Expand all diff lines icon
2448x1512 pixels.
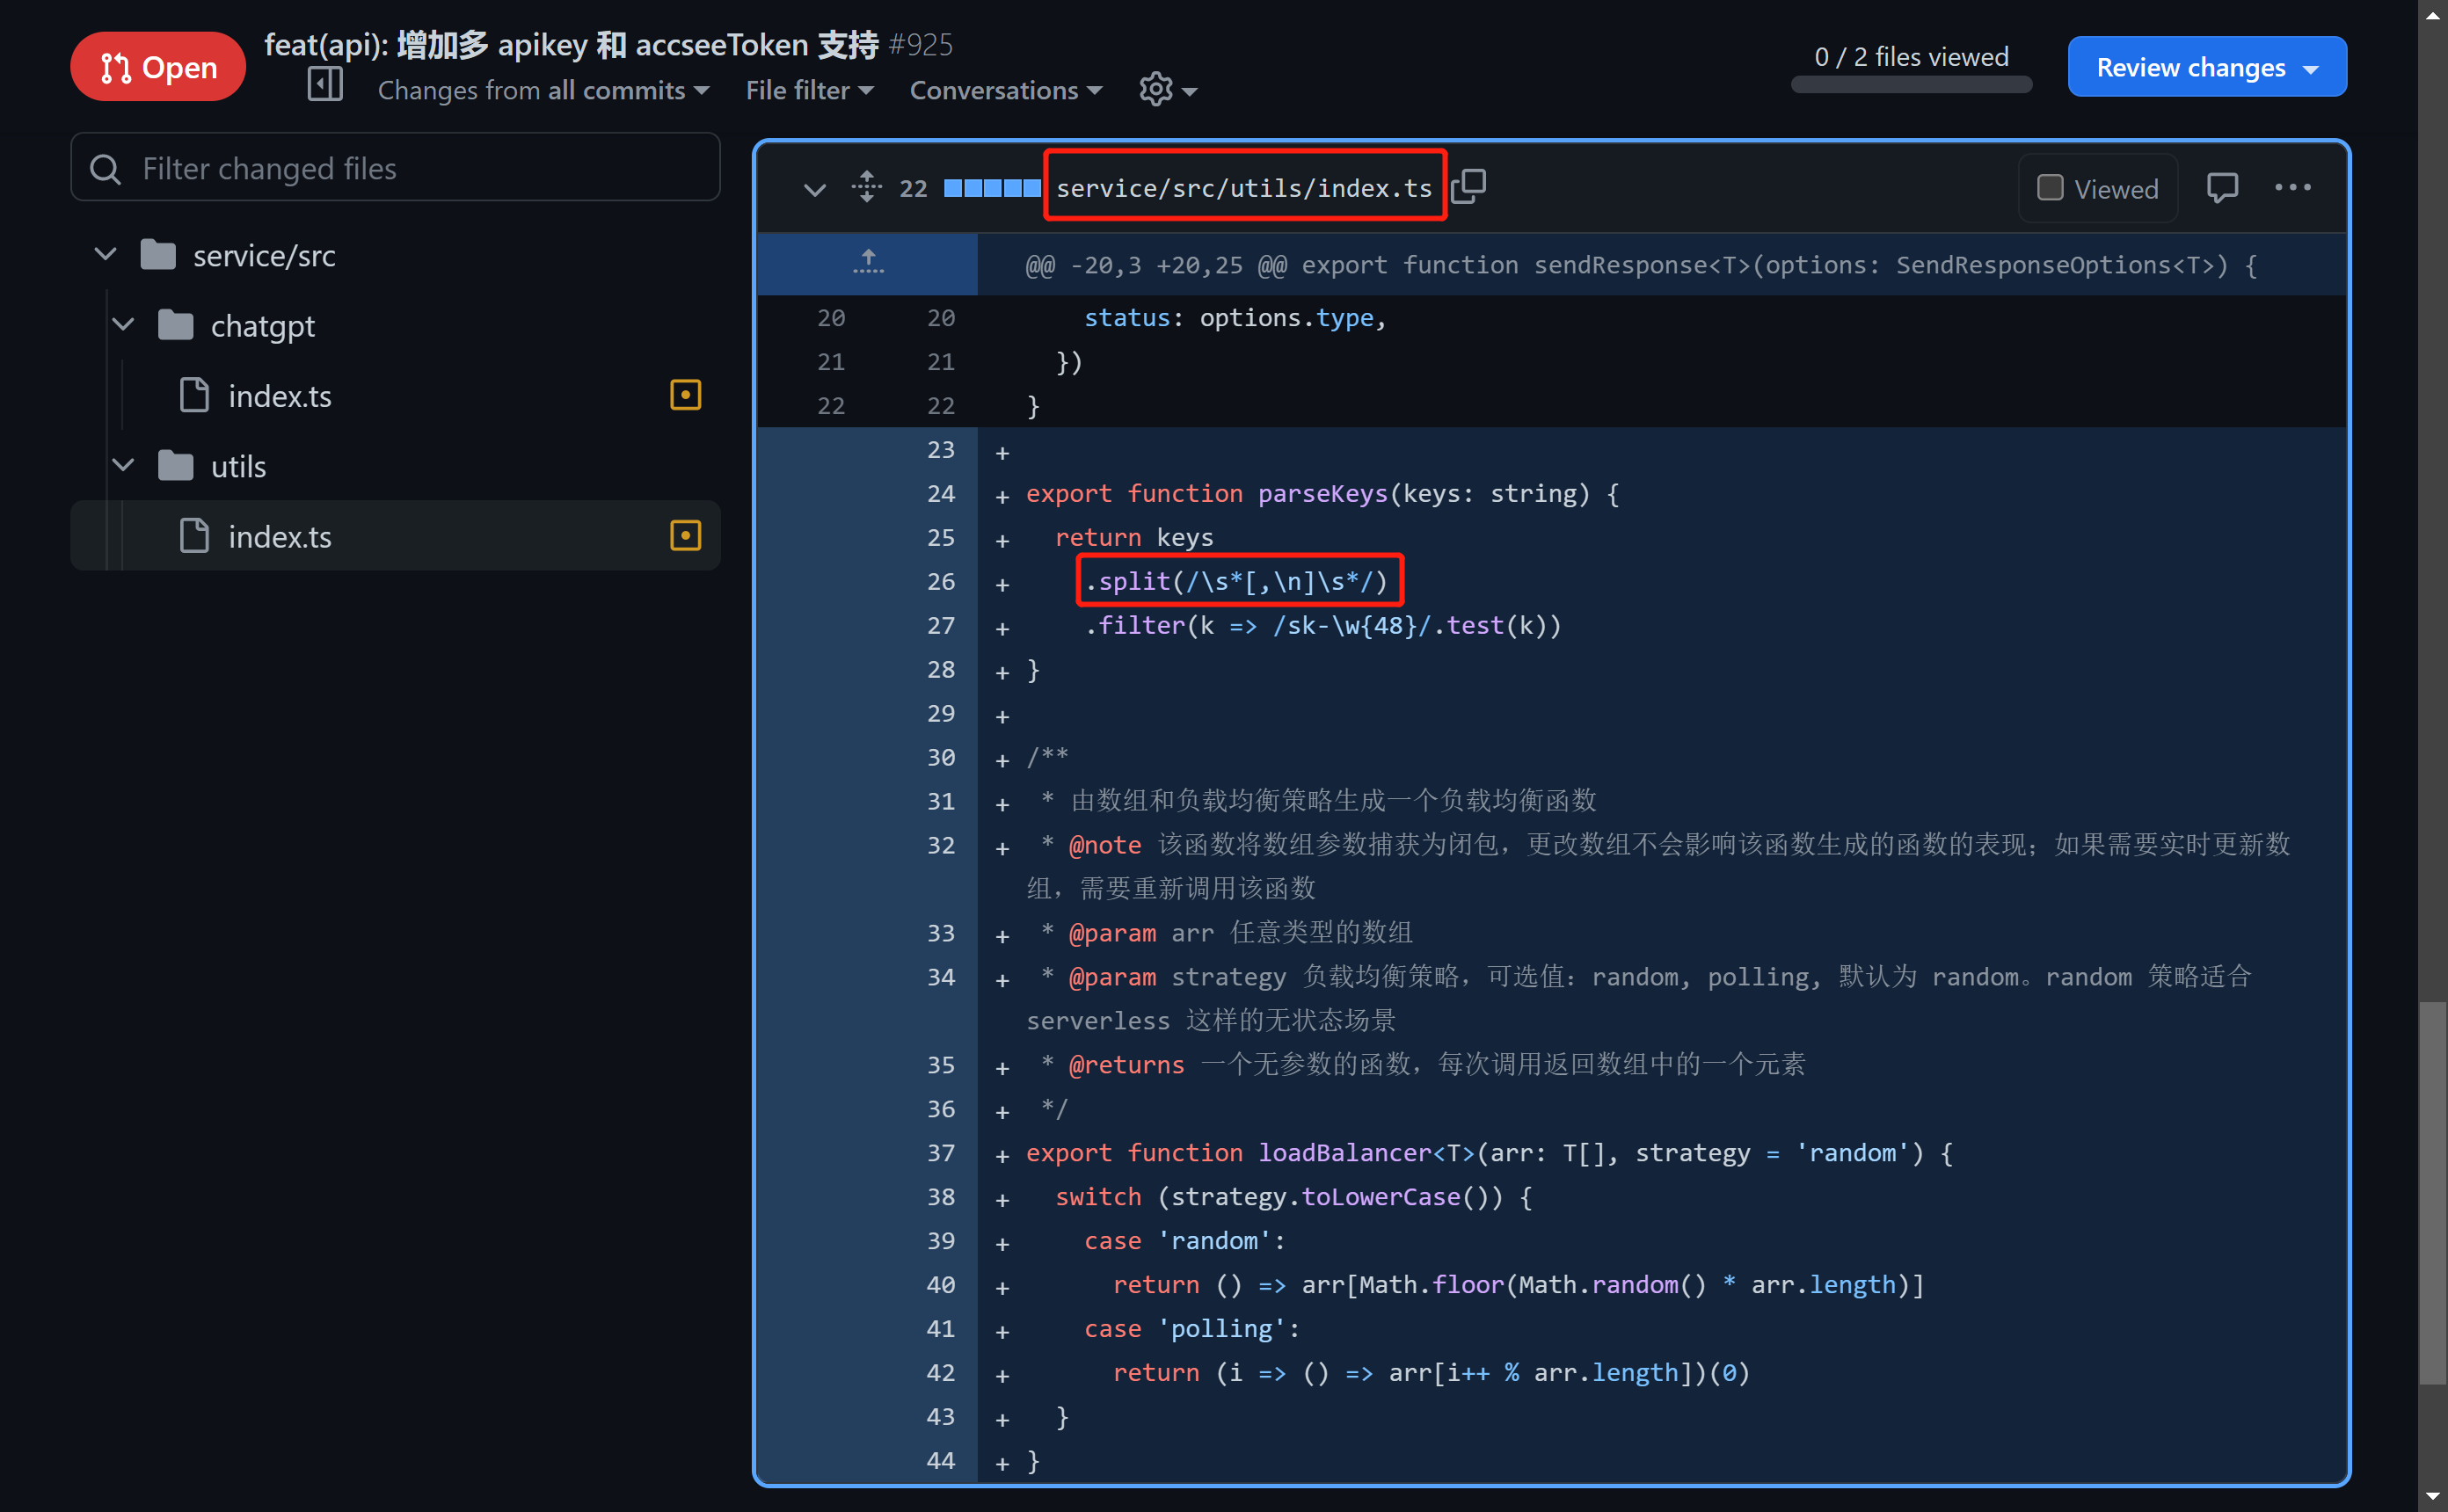[866, 187]
